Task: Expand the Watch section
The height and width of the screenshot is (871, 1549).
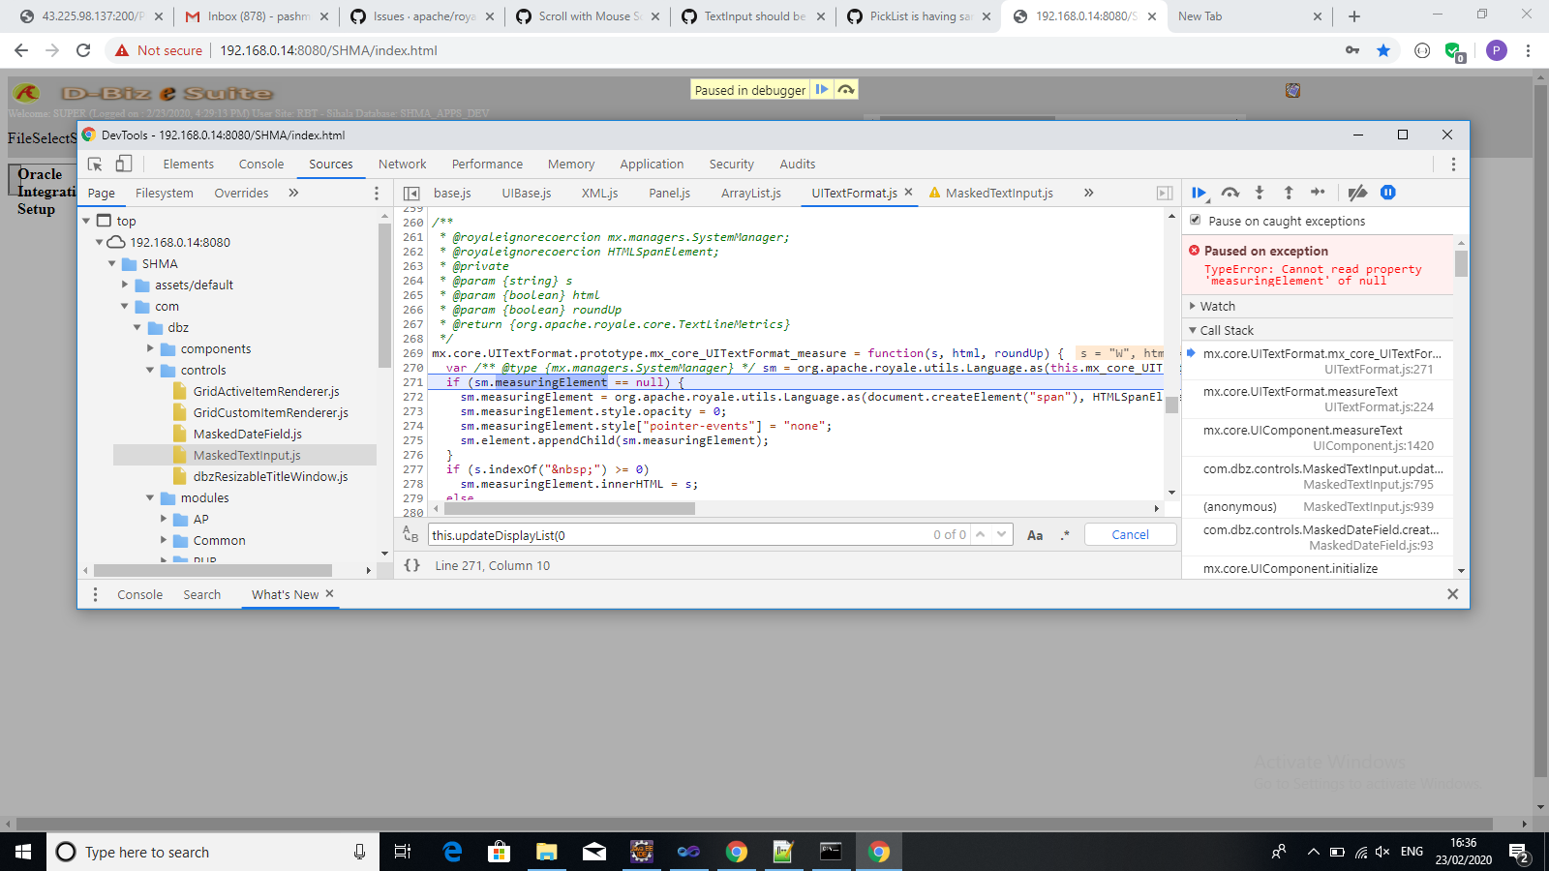Action: (x=1217, y=307)
